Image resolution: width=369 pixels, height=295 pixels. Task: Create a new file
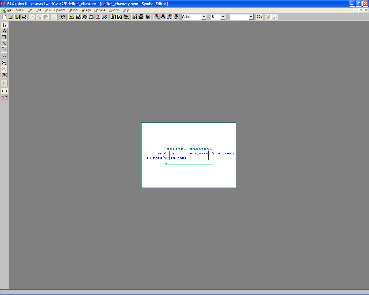pyautogui.click(x=4, y=17)
